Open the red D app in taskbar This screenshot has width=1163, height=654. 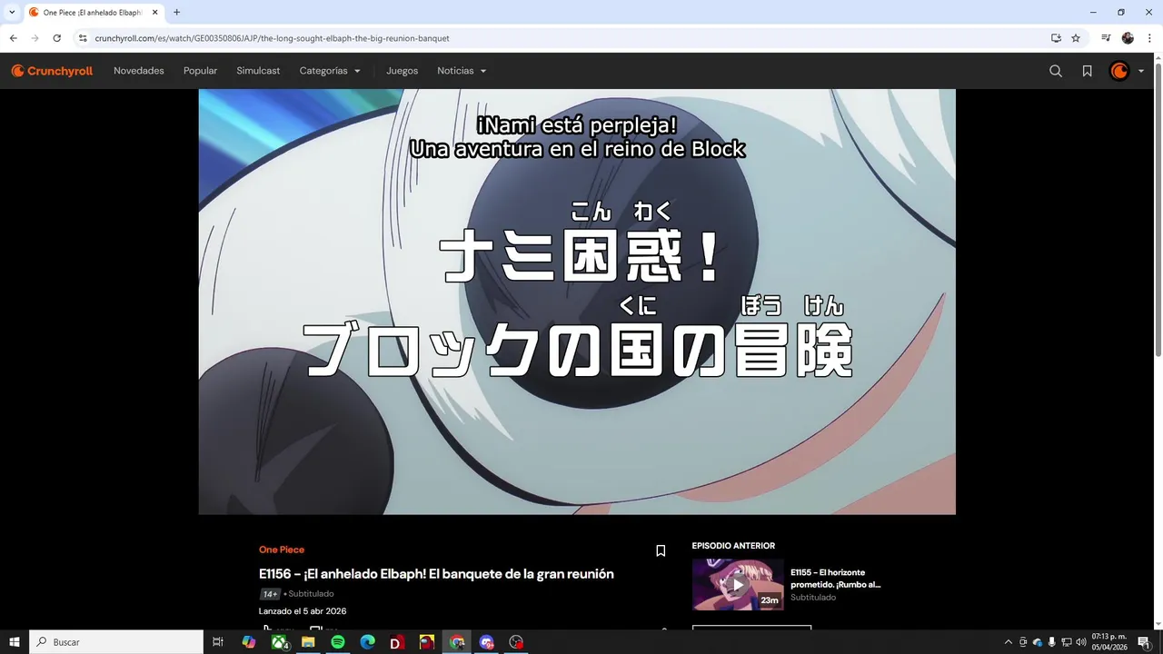[397, 642]
